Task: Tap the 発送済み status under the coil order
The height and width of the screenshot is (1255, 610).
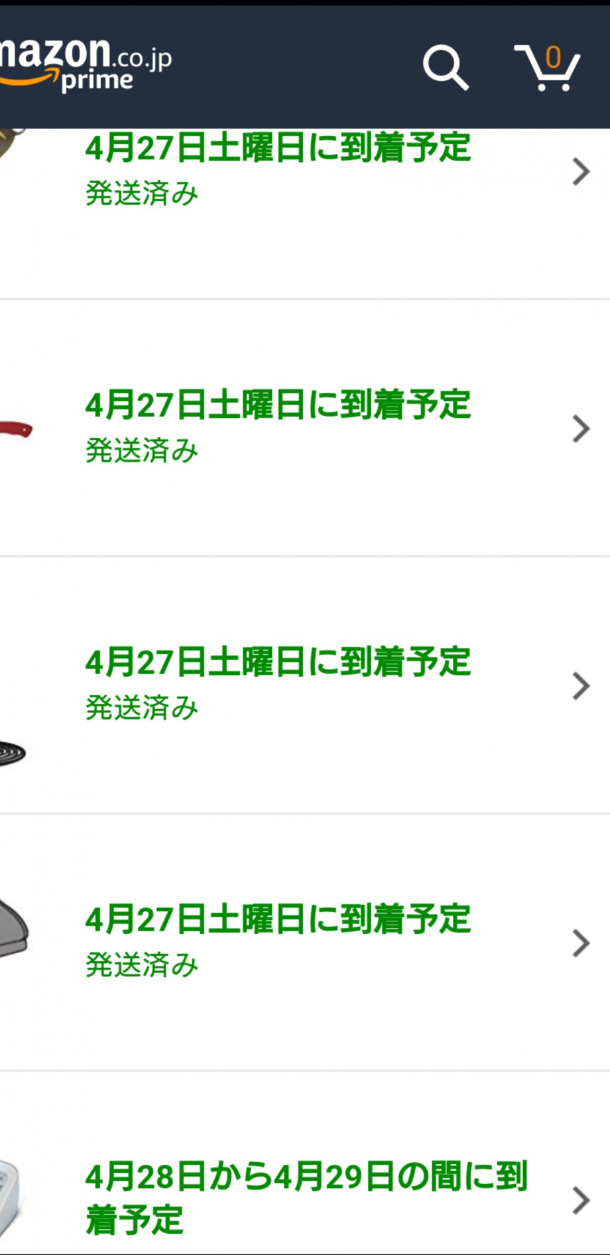Action: [142, 708]
